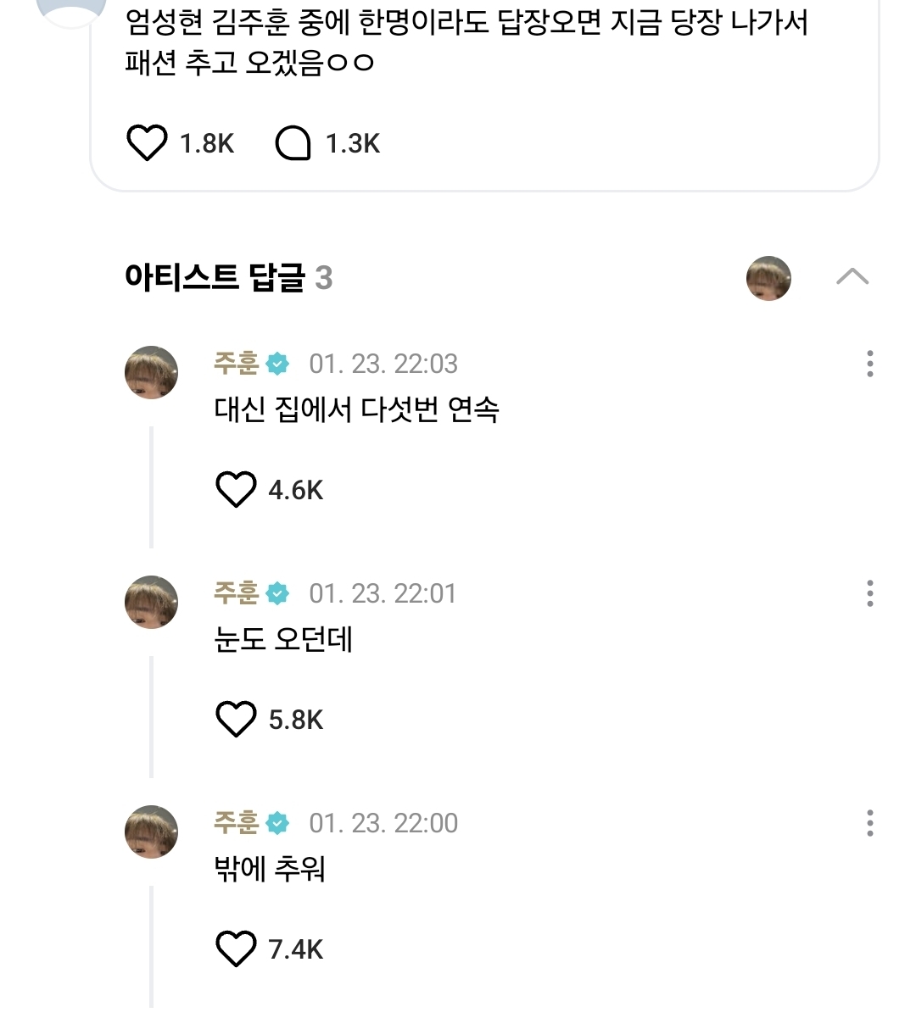The width and height of the screenshot is (916, 1018).
Task: Open more options for 22:03 reply
Action: (x=869, y=364)
